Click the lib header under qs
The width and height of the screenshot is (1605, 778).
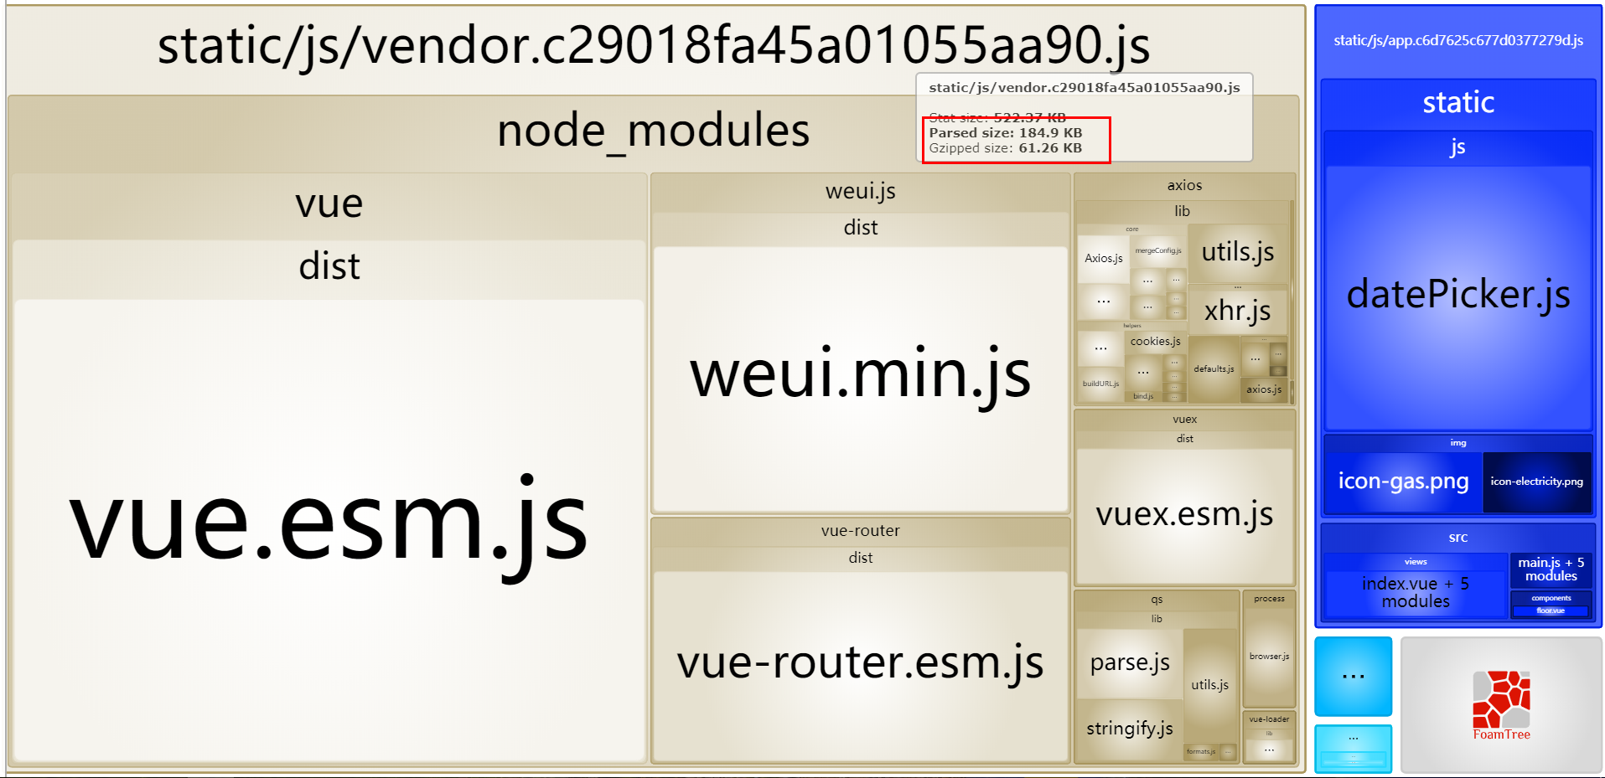coord(1157,619)
